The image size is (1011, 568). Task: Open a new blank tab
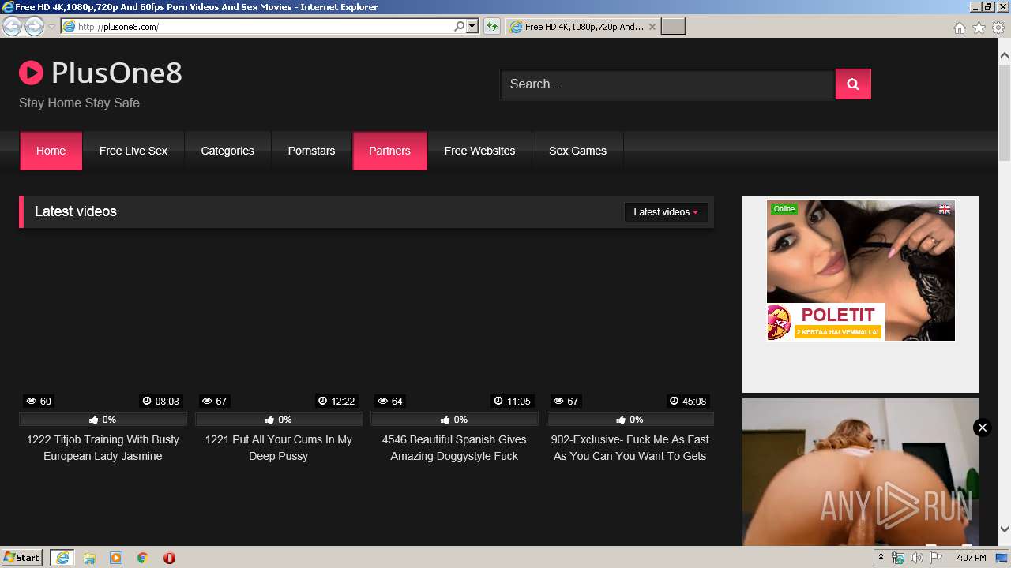tap(673, 26)
